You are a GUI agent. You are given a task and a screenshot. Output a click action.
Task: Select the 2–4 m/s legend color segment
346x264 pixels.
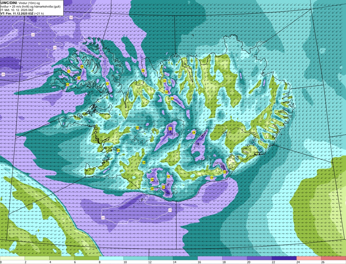click(37, 258)
